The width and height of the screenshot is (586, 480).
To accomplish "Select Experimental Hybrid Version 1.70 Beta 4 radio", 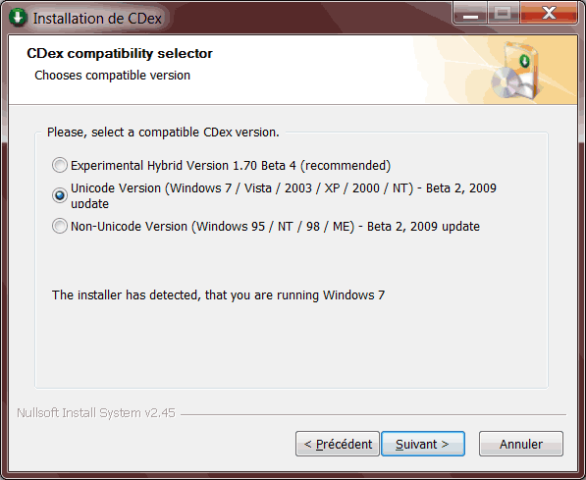I will [60, 165].
